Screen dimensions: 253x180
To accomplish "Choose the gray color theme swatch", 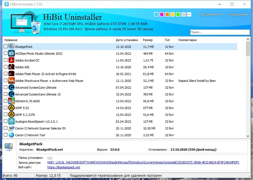I will pos(184,14).
